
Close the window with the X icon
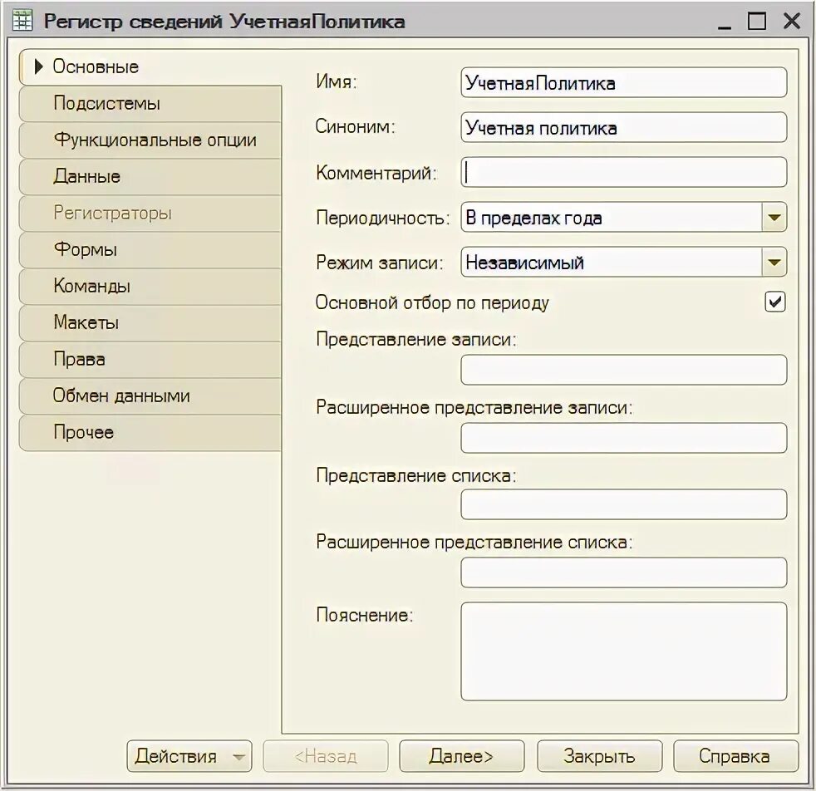tap(792, 21)
